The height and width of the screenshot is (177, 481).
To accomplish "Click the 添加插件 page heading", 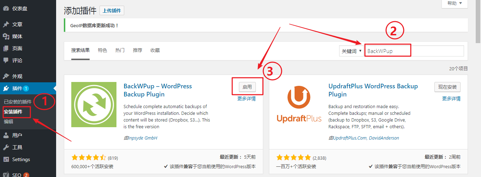I will [x=80, y=11].
